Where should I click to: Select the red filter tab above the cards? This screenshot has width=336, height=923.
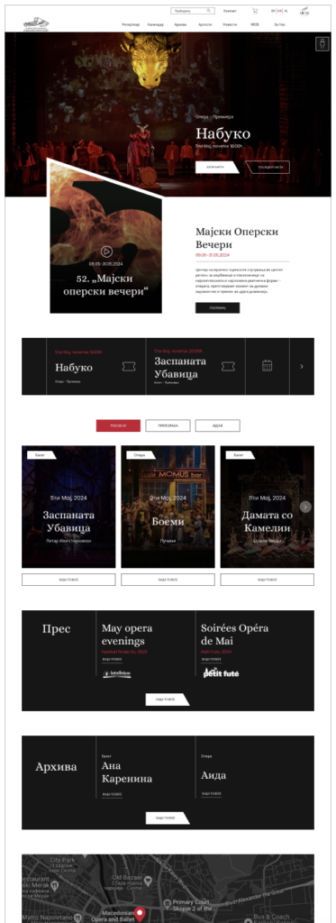coord(118,425)
